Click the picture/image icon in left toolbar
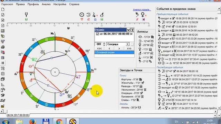221x124 pixels. [x=3, y=31]
